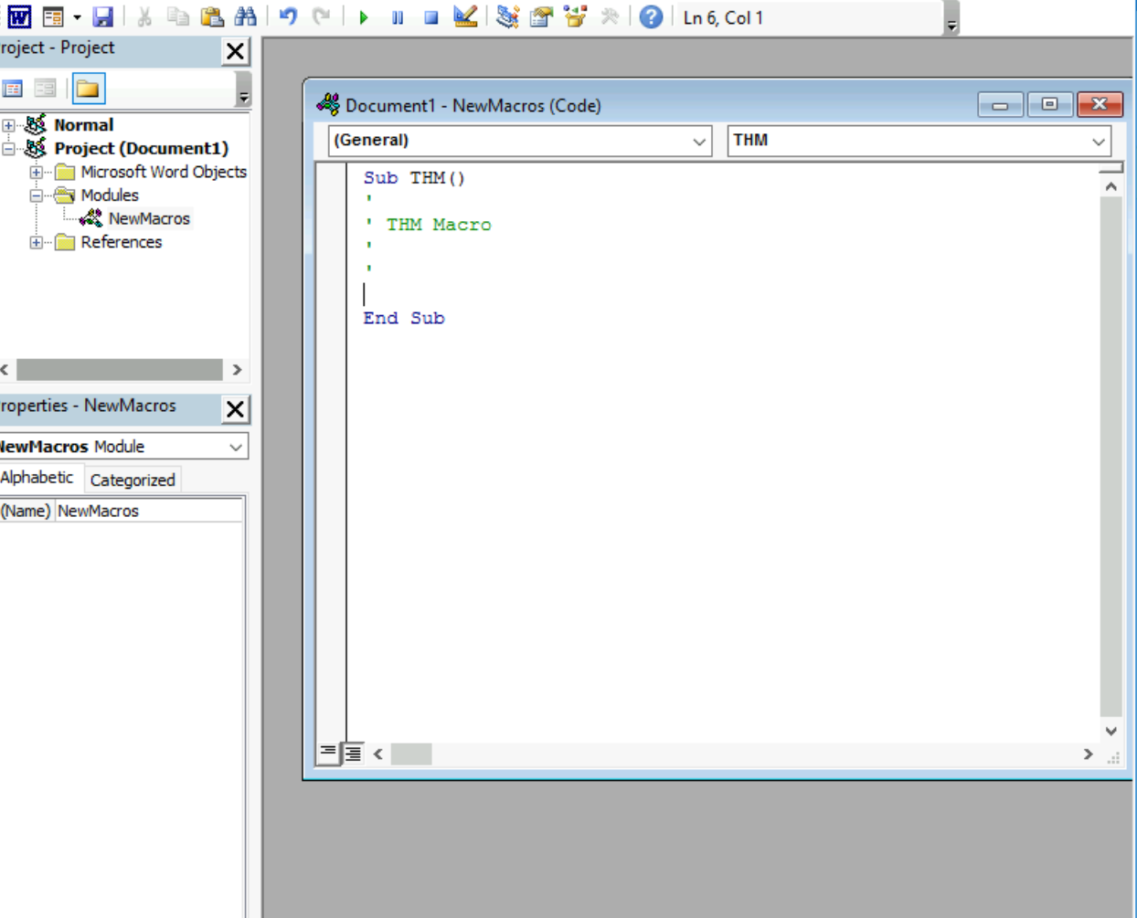The image size is (1137, 918).
Task: Open the Object Browser icon
Action: pyautogui.click(x=575, y=17)
